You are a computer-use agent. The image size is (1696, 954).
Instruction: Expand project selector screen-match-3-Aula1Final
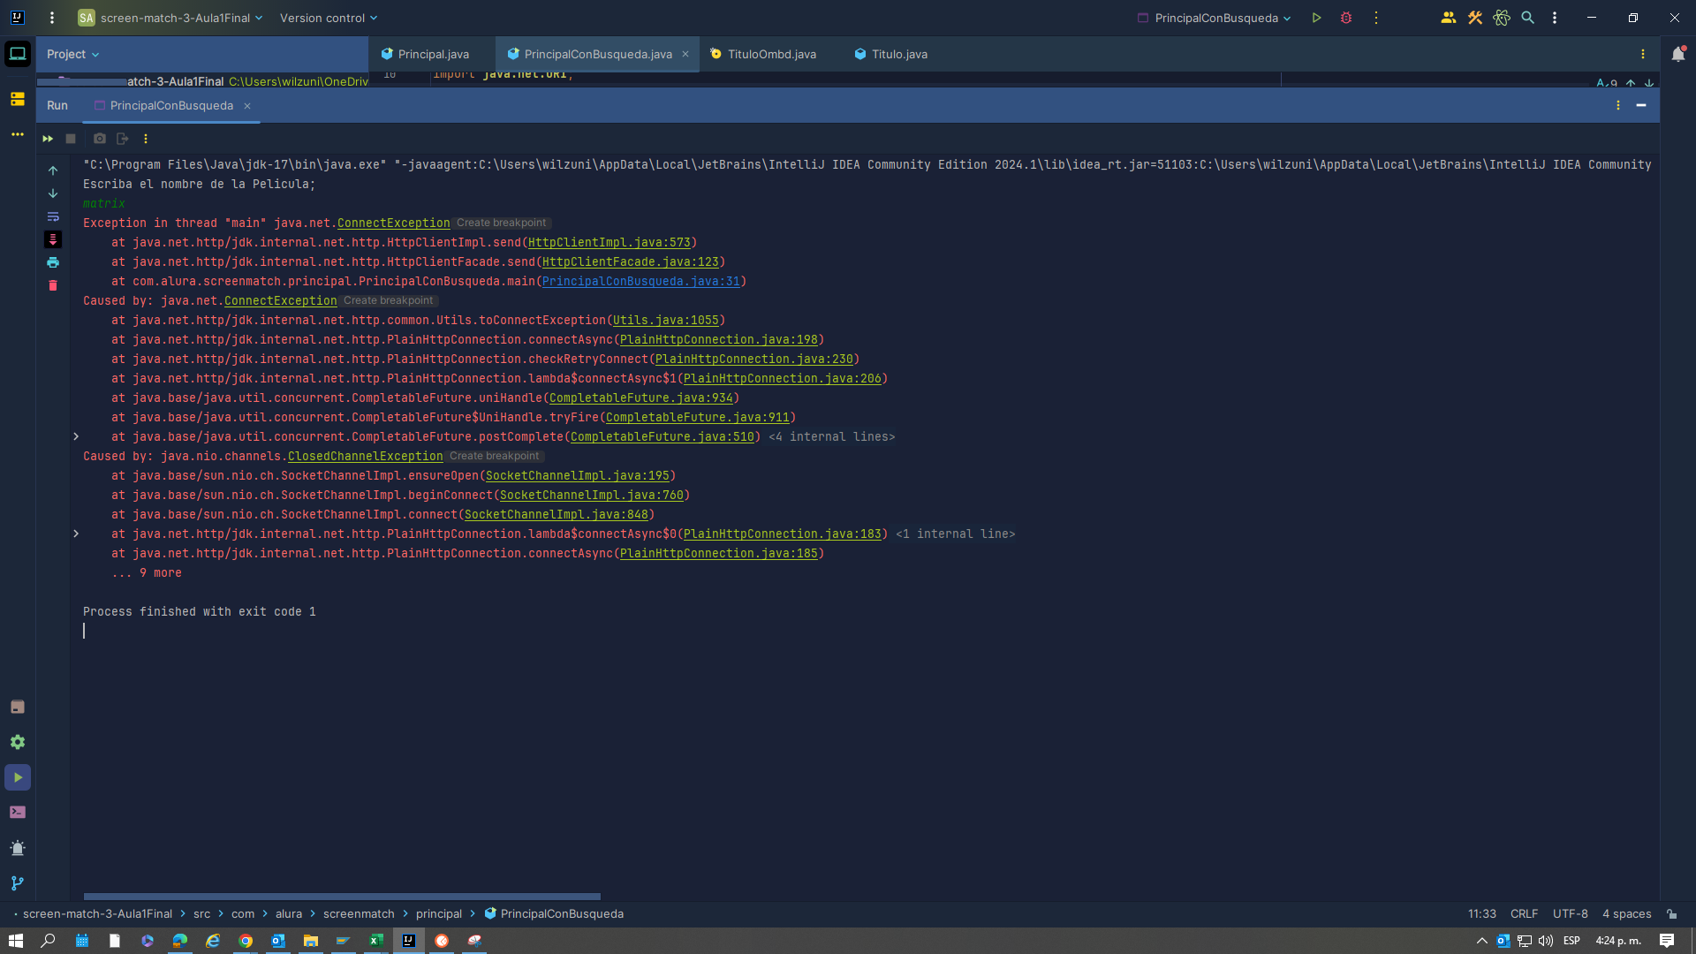pos(170,18)
